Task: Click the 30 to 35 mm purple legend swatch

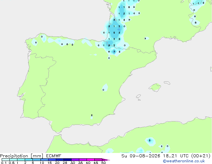Action: [75, 160]
